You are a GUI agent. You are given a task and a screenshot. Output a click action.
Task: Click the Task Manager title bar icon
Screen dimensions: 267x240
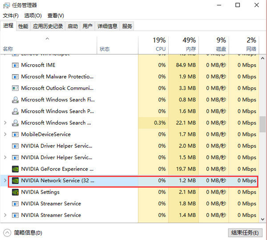point(6,5)
